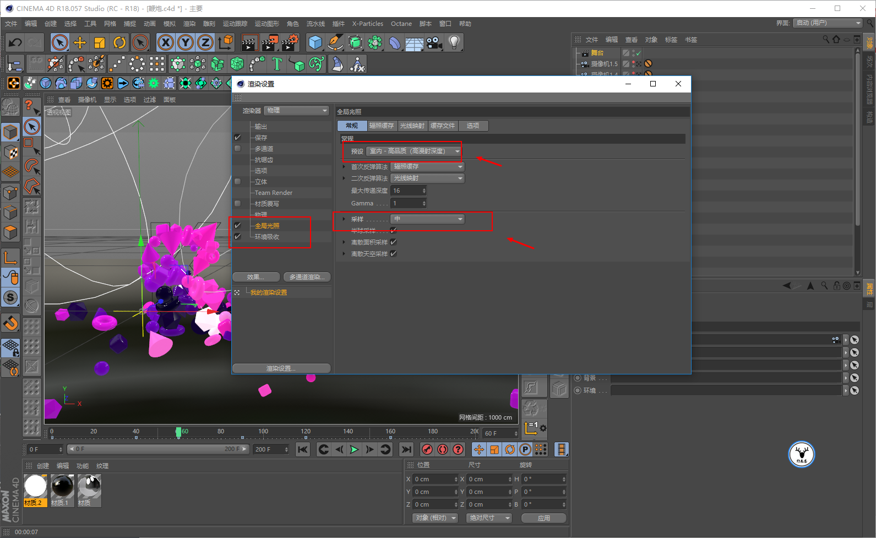The height and width of the screenshot is (538, 876).
Task: Open the 渲染器 renderer dropdown
Action: point(296,111)
